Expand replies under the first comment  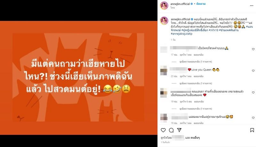196,61
